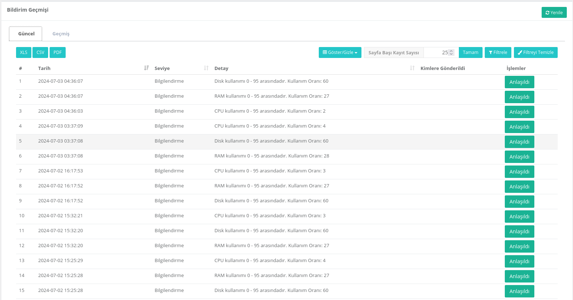Acknowledge row 6 with Anlaşıldı
Viewport: 573px width, 300px height.
519,157
